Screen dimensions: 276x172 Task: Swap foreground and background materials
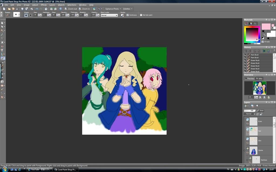tap(264, 35)
